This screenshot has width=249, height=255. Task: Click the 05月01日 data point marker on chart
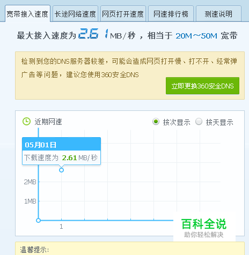[x=61, y=170]
